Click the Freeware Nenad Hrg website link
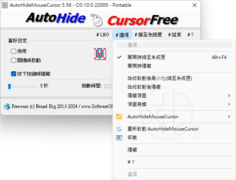 click(62, 106)
